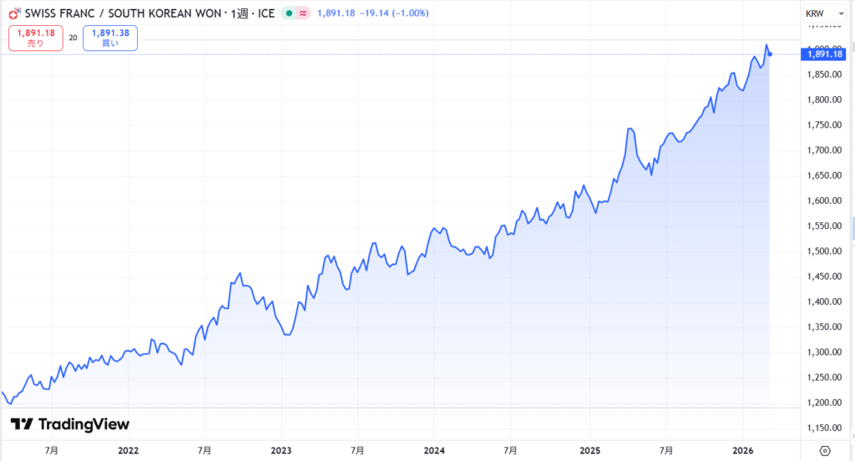Click the 2024 label on time axis
This screenshot has height=461, width=855.
coord(435,450)
